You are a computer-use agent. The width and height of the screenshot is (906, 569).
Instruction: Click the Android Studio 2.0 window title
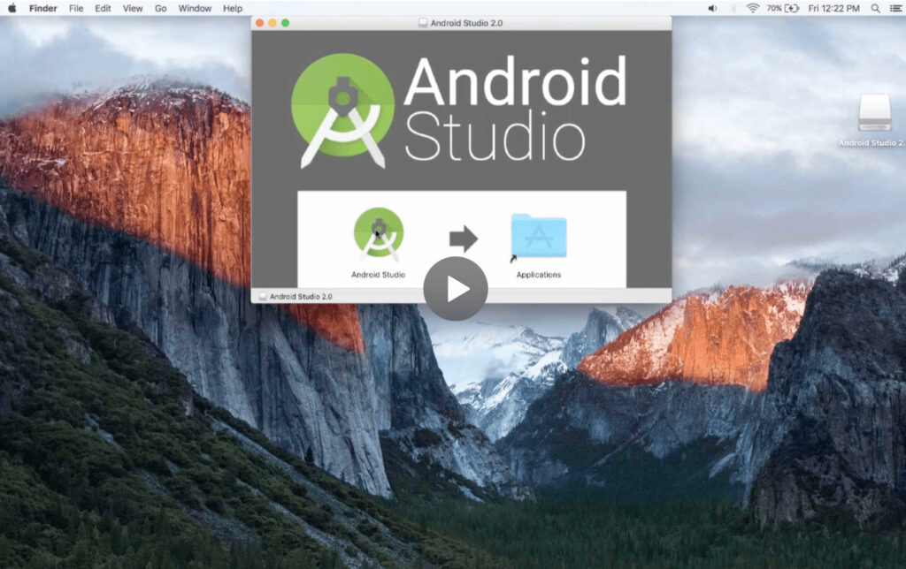[466, 23]
